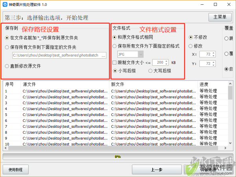Start processing with 开始处理 button
Viewport: 236px width, 177px height.
(208, 170)
